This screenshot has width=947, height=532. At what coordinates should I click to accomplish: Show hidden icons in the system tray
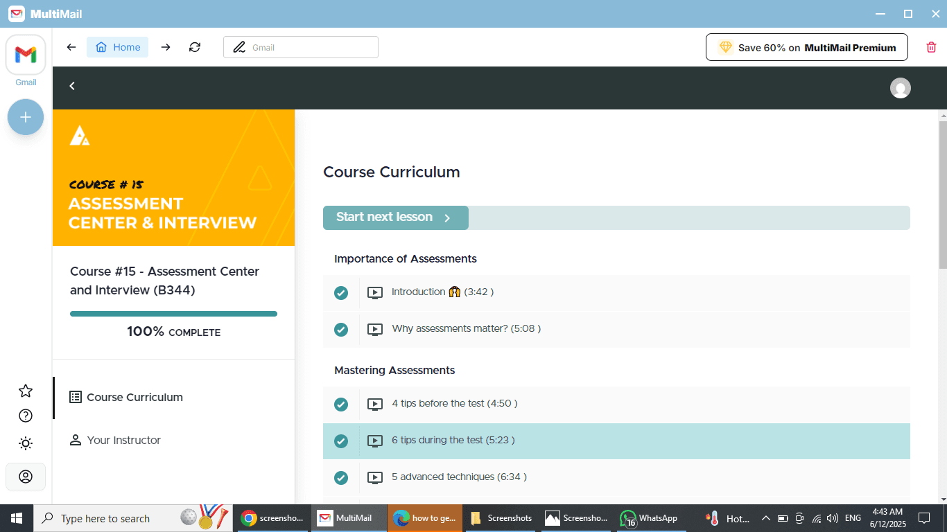(766, 518)
